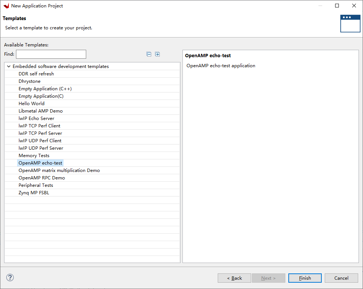Pick the lwIP Echo Server template
363x289 pixels.
(x=36, y=118)
